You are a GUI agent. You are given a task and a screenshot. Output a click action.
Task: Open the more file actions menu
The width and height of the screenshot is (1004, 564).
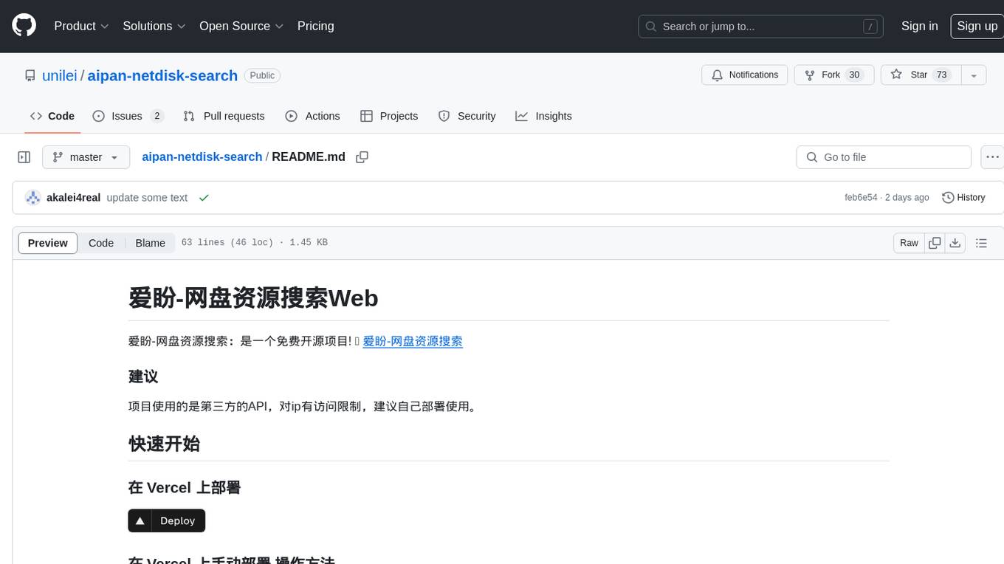point(992,157)
